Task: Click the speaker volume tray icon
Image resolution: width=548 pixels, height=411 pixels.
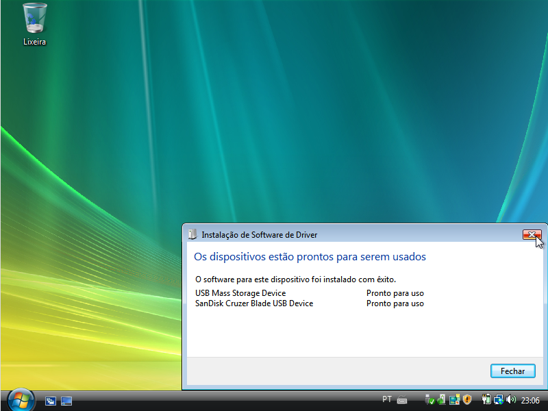Action: (x=511, y=399)
